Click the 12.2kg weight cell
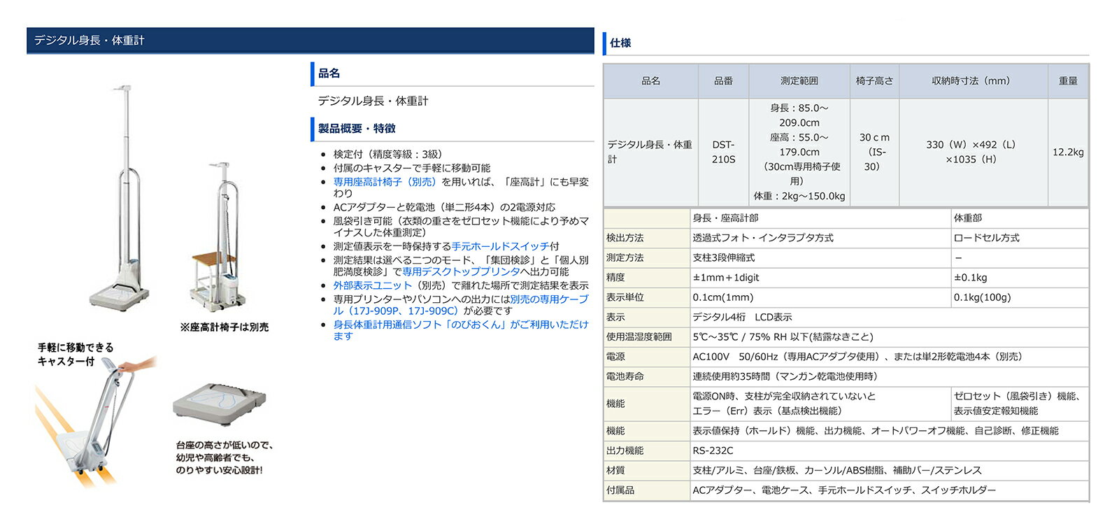This screenshot has height=526, width=1119. (x=1067, y=152)
